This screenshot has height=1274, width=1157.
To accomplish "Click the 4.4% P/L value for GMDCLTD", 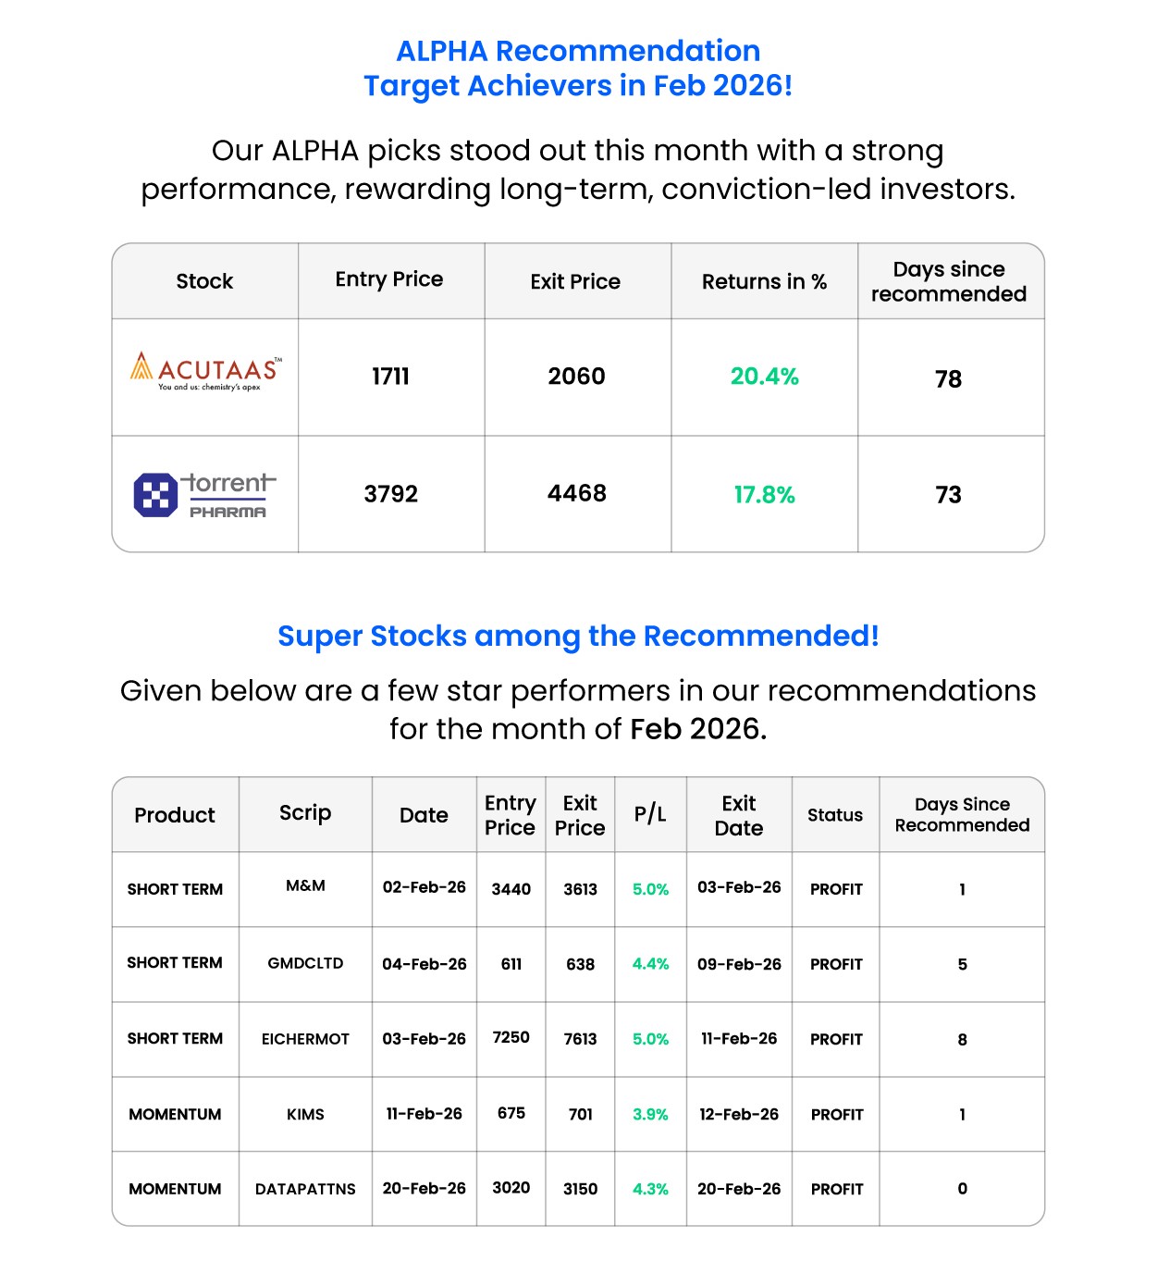I will 650,964.
